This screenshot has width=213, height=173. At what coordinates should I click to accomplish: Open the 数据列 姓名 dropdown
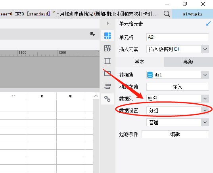(x=178, y=99)
